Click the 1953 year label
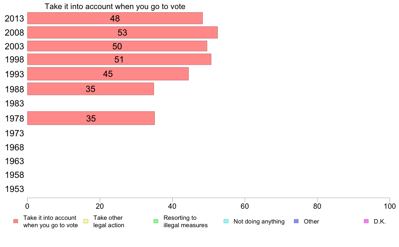The height and width of the screenshot is (247, 399). point(14,189)
